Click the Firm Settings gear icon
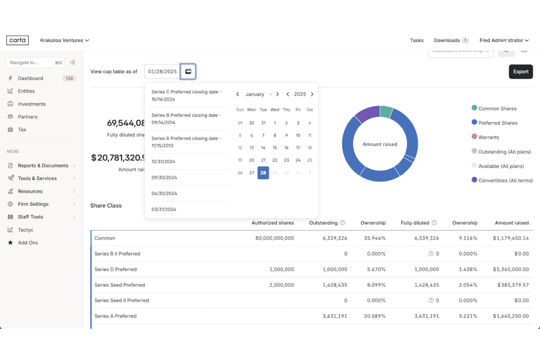Screen dimensions: 540x360 (x=10, y=204)
